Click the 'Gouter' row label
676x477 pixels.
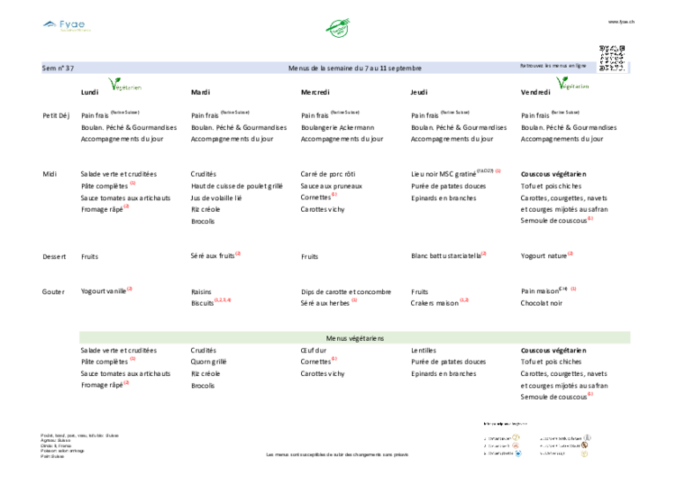[x=53, y=292]
